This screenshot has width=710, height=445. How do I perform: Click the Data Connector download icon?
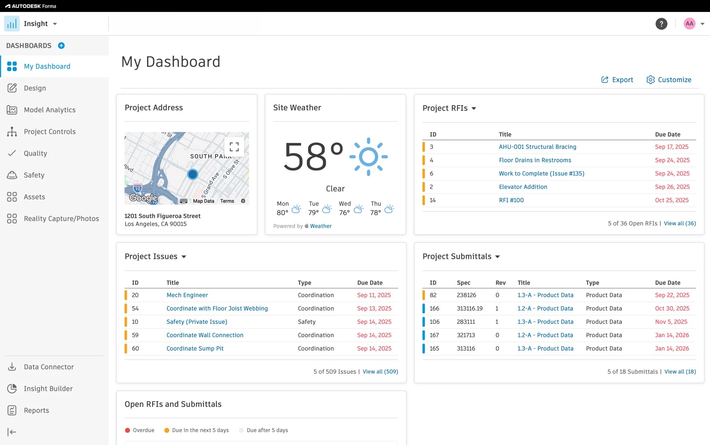click(x=12, y=367)
